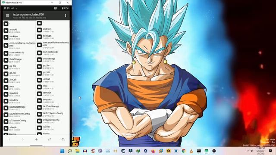
Task: Open the three-dot overflow menu
Action: pos(66,15)
